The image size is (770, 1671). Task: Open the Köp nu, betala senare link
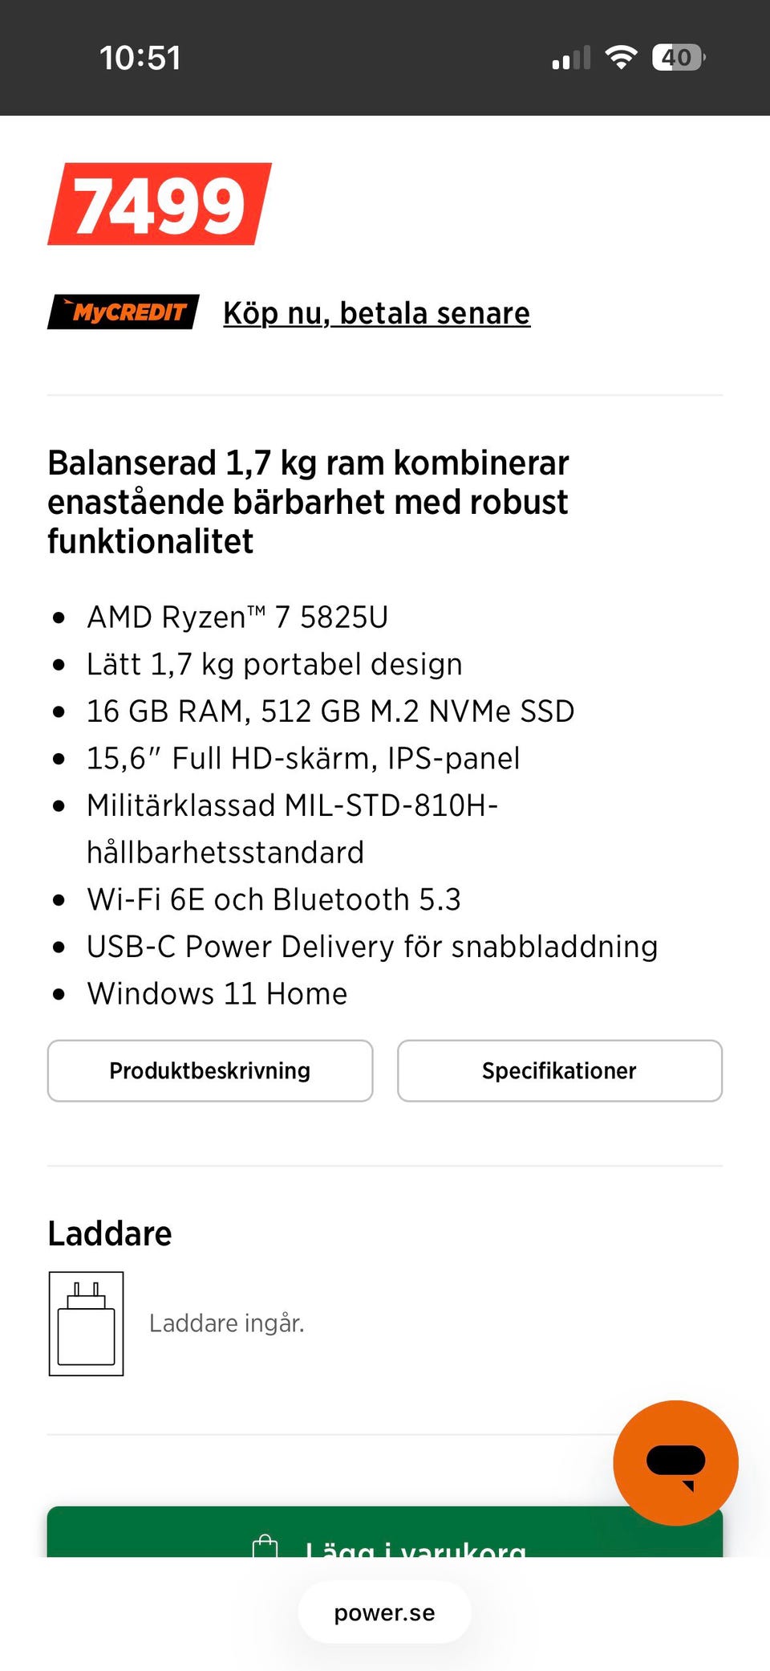pos(376,313)
